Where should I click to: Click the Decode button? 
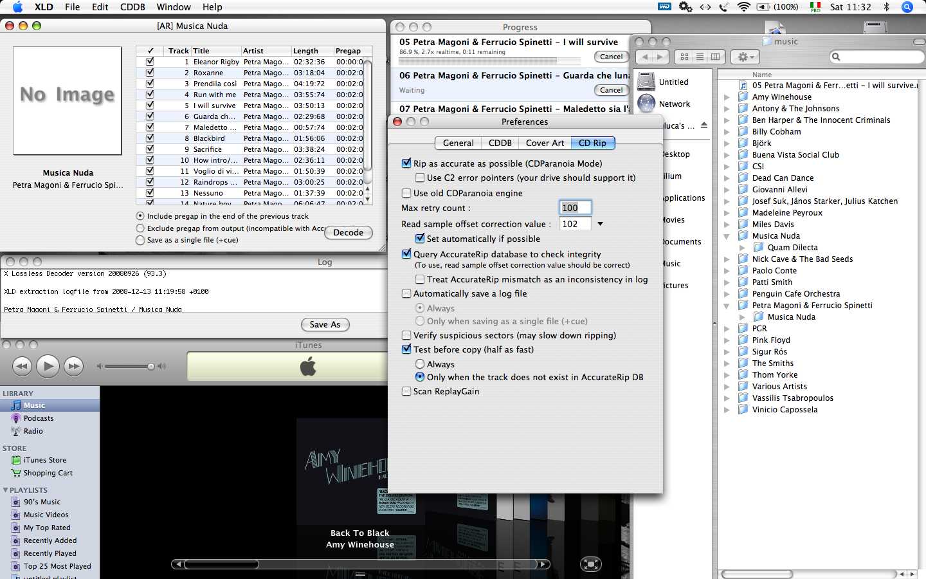pos(349,232)
